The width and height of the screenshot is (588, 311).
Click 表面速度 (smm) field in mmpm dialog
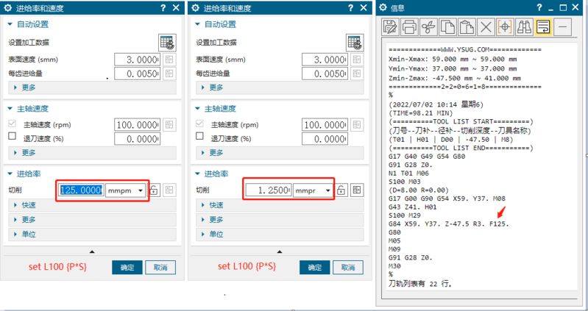pos(138,60)
